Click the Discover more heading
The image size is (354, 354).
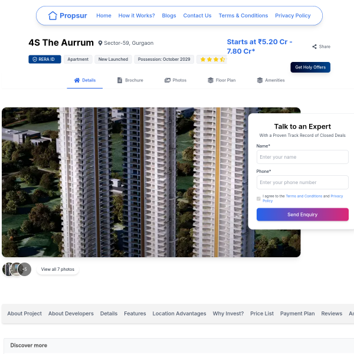tap(29, 345)
